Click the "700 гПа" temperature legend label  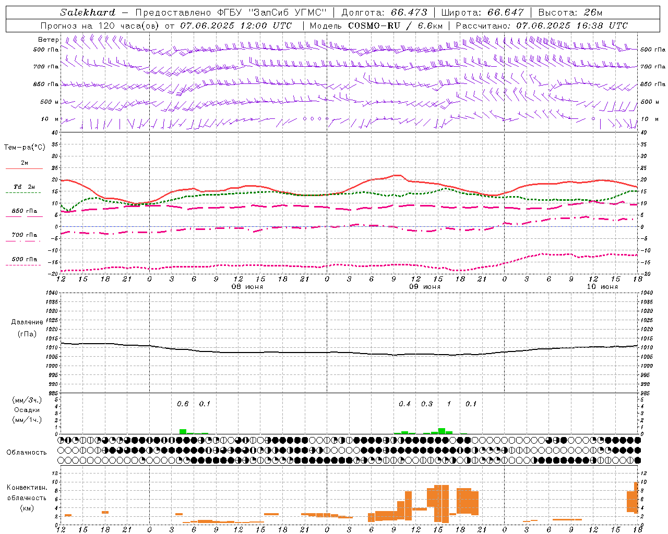(25, 235)
